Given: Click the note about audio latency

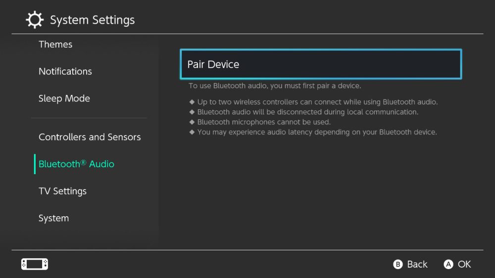Looking at the screenshot, I should point(317,132).
